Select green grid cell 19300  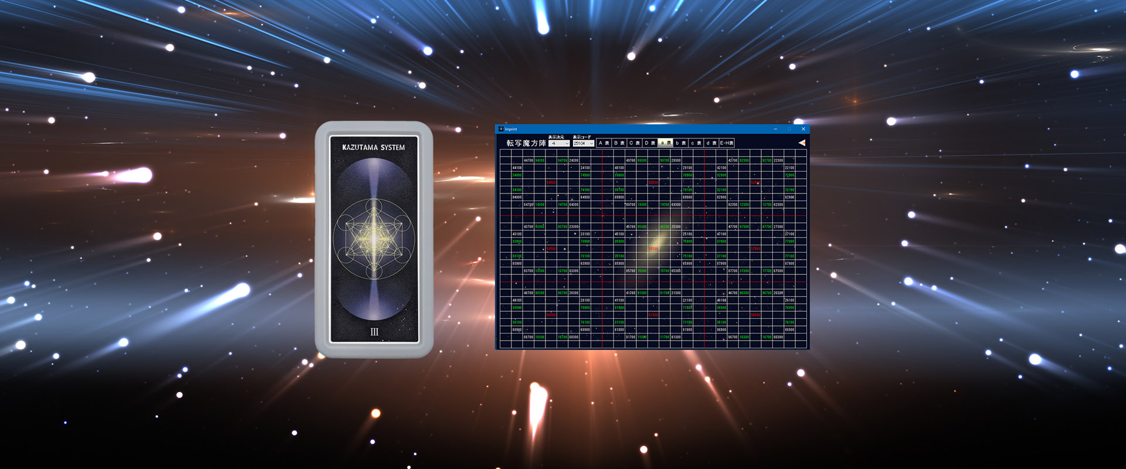(642, 205)
